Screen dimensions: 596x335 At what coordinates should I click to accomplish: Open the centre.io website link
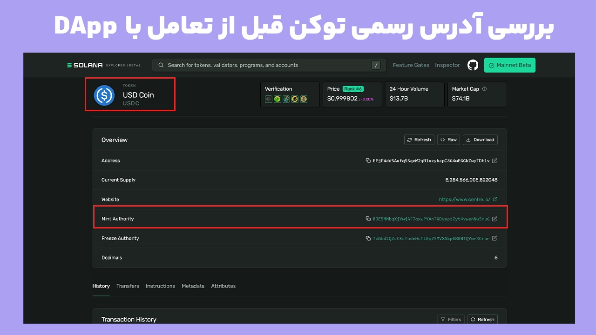click(464, 199)
